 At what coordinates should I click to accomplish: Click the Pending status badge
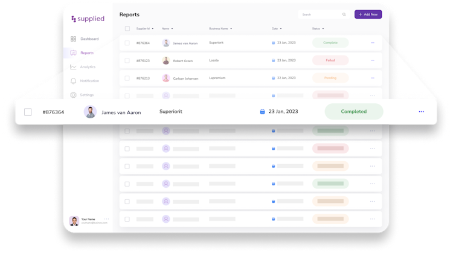[x=330, y=78]
